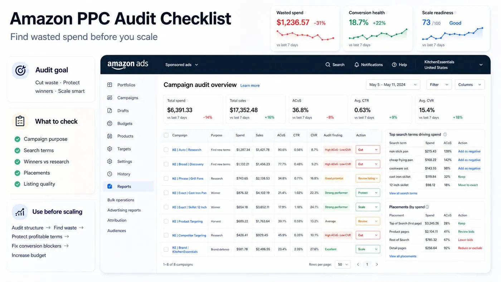Check the KE | Exact | Skillet 12 Inch checkbox
Screen dimensions: 501x282
pos(166,207)
